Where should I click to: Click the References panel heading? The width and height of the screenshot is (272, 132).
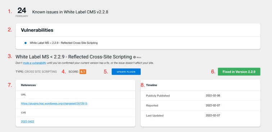pyautogui.click(x=28, y=85)
